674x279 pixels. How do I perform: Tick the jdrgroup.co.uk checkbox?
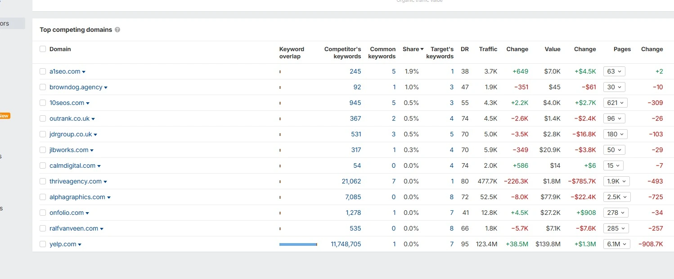(43, 134)
